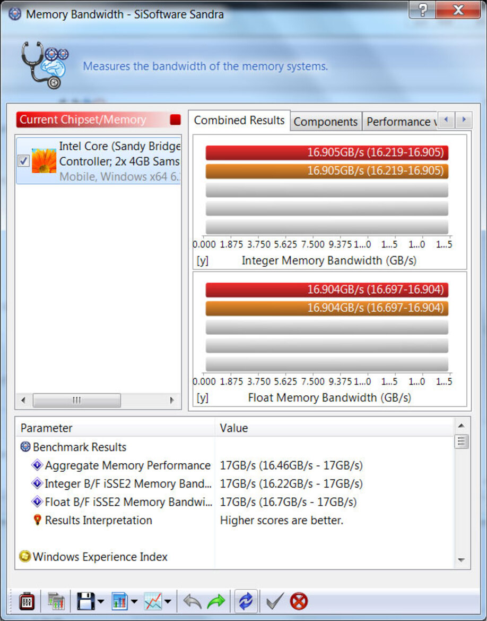Screen dimensions: 487x621
Task: Select the Windows Experience Index row
Action: pos(235,556)
